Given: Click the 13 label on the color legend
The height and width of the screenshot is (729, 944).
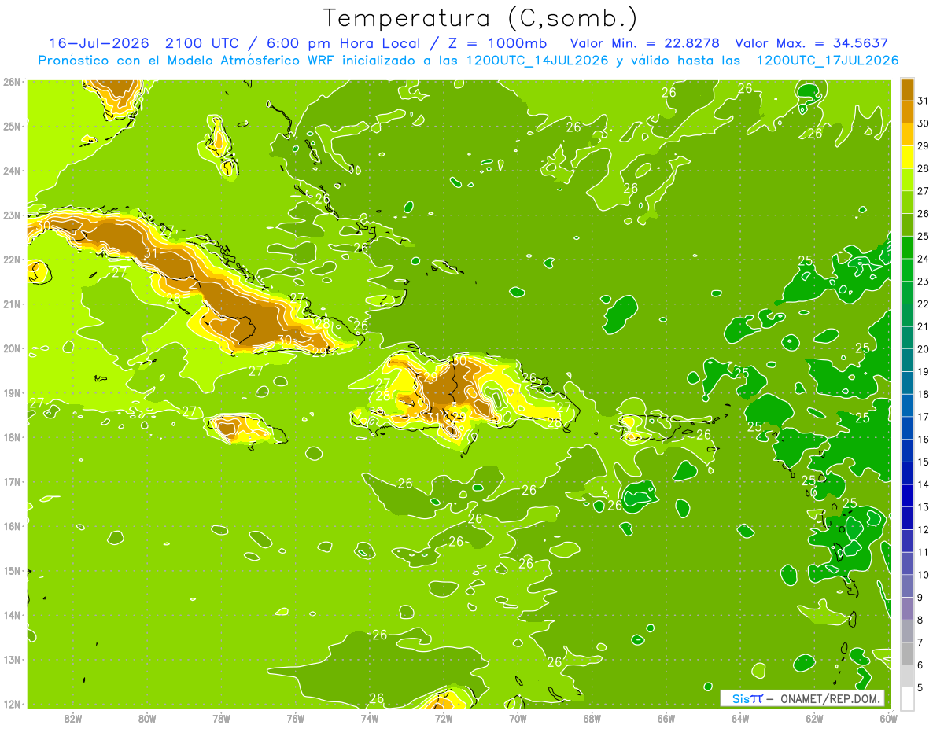Looking at the screenshot, I should click(924, 507).
